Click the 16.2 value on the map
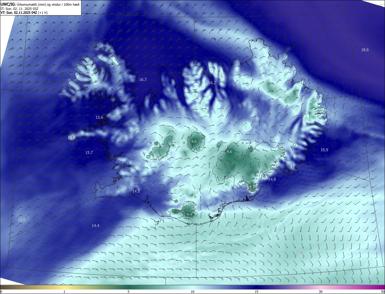 point(212,83)
